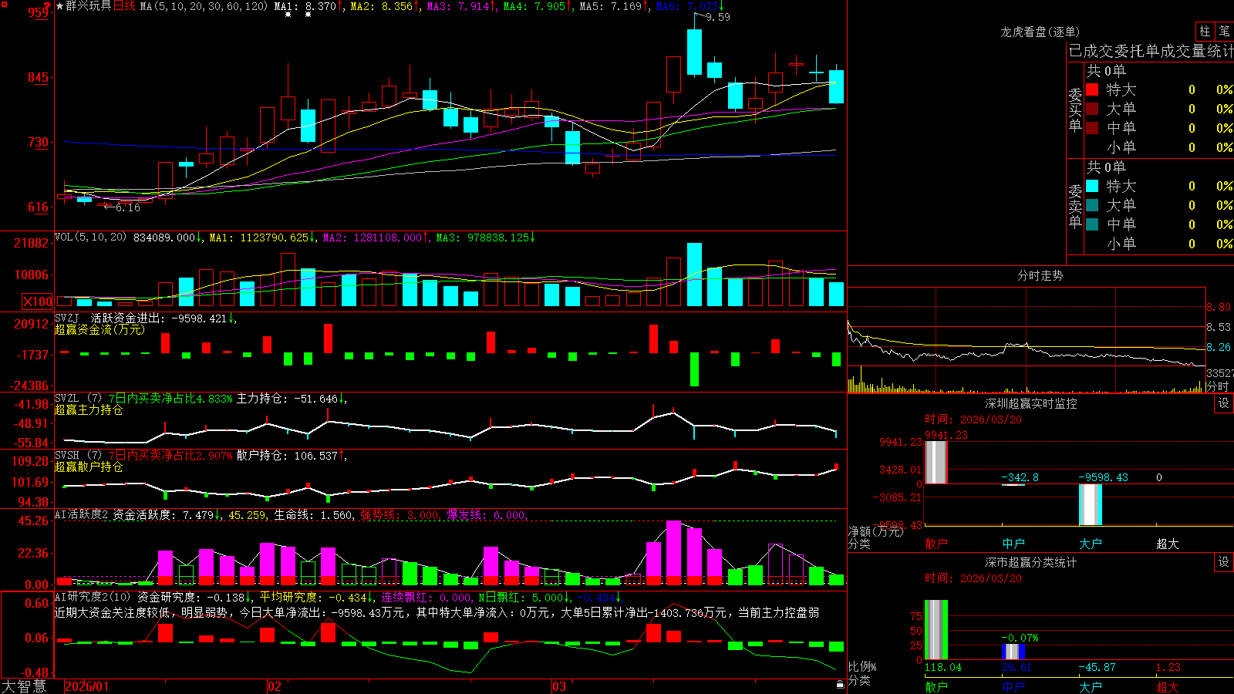Click the 龙虎看盘(逐单) panel title
Image resolution: width=1234 pixels, height=694 pixels.
tap(1040, 32)
